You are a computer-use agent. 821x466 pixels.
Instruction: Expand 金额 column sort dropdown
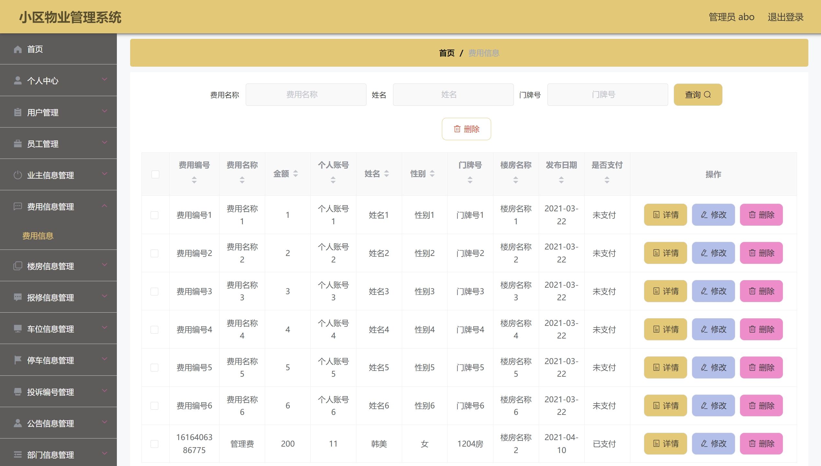[x=296, y=173]
